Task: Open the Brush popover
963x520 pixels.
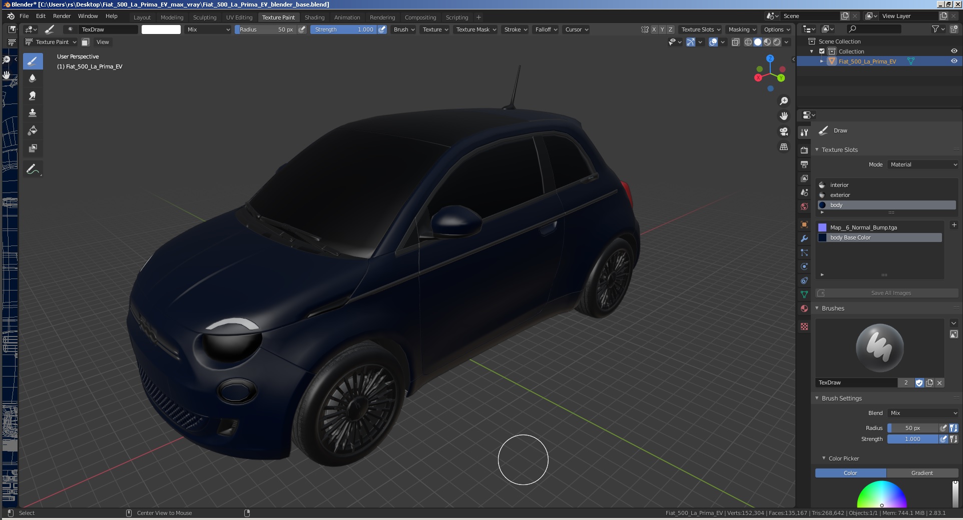Action: [x=404, y=29]
